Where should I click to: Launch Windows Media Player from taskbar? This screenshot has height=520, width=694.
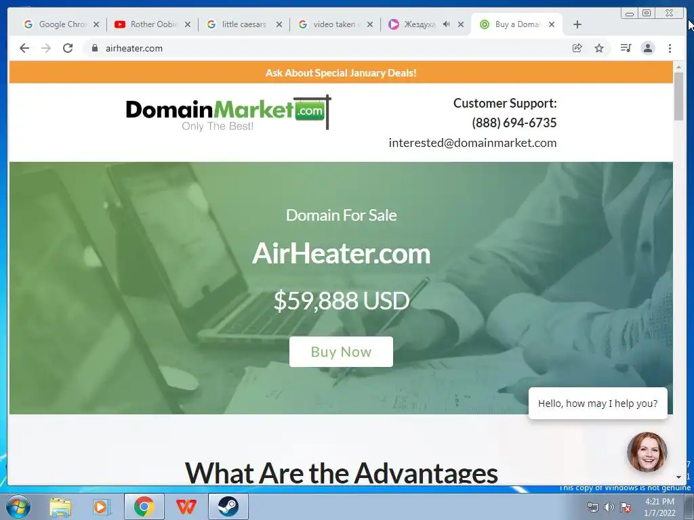tap(102, 506)
